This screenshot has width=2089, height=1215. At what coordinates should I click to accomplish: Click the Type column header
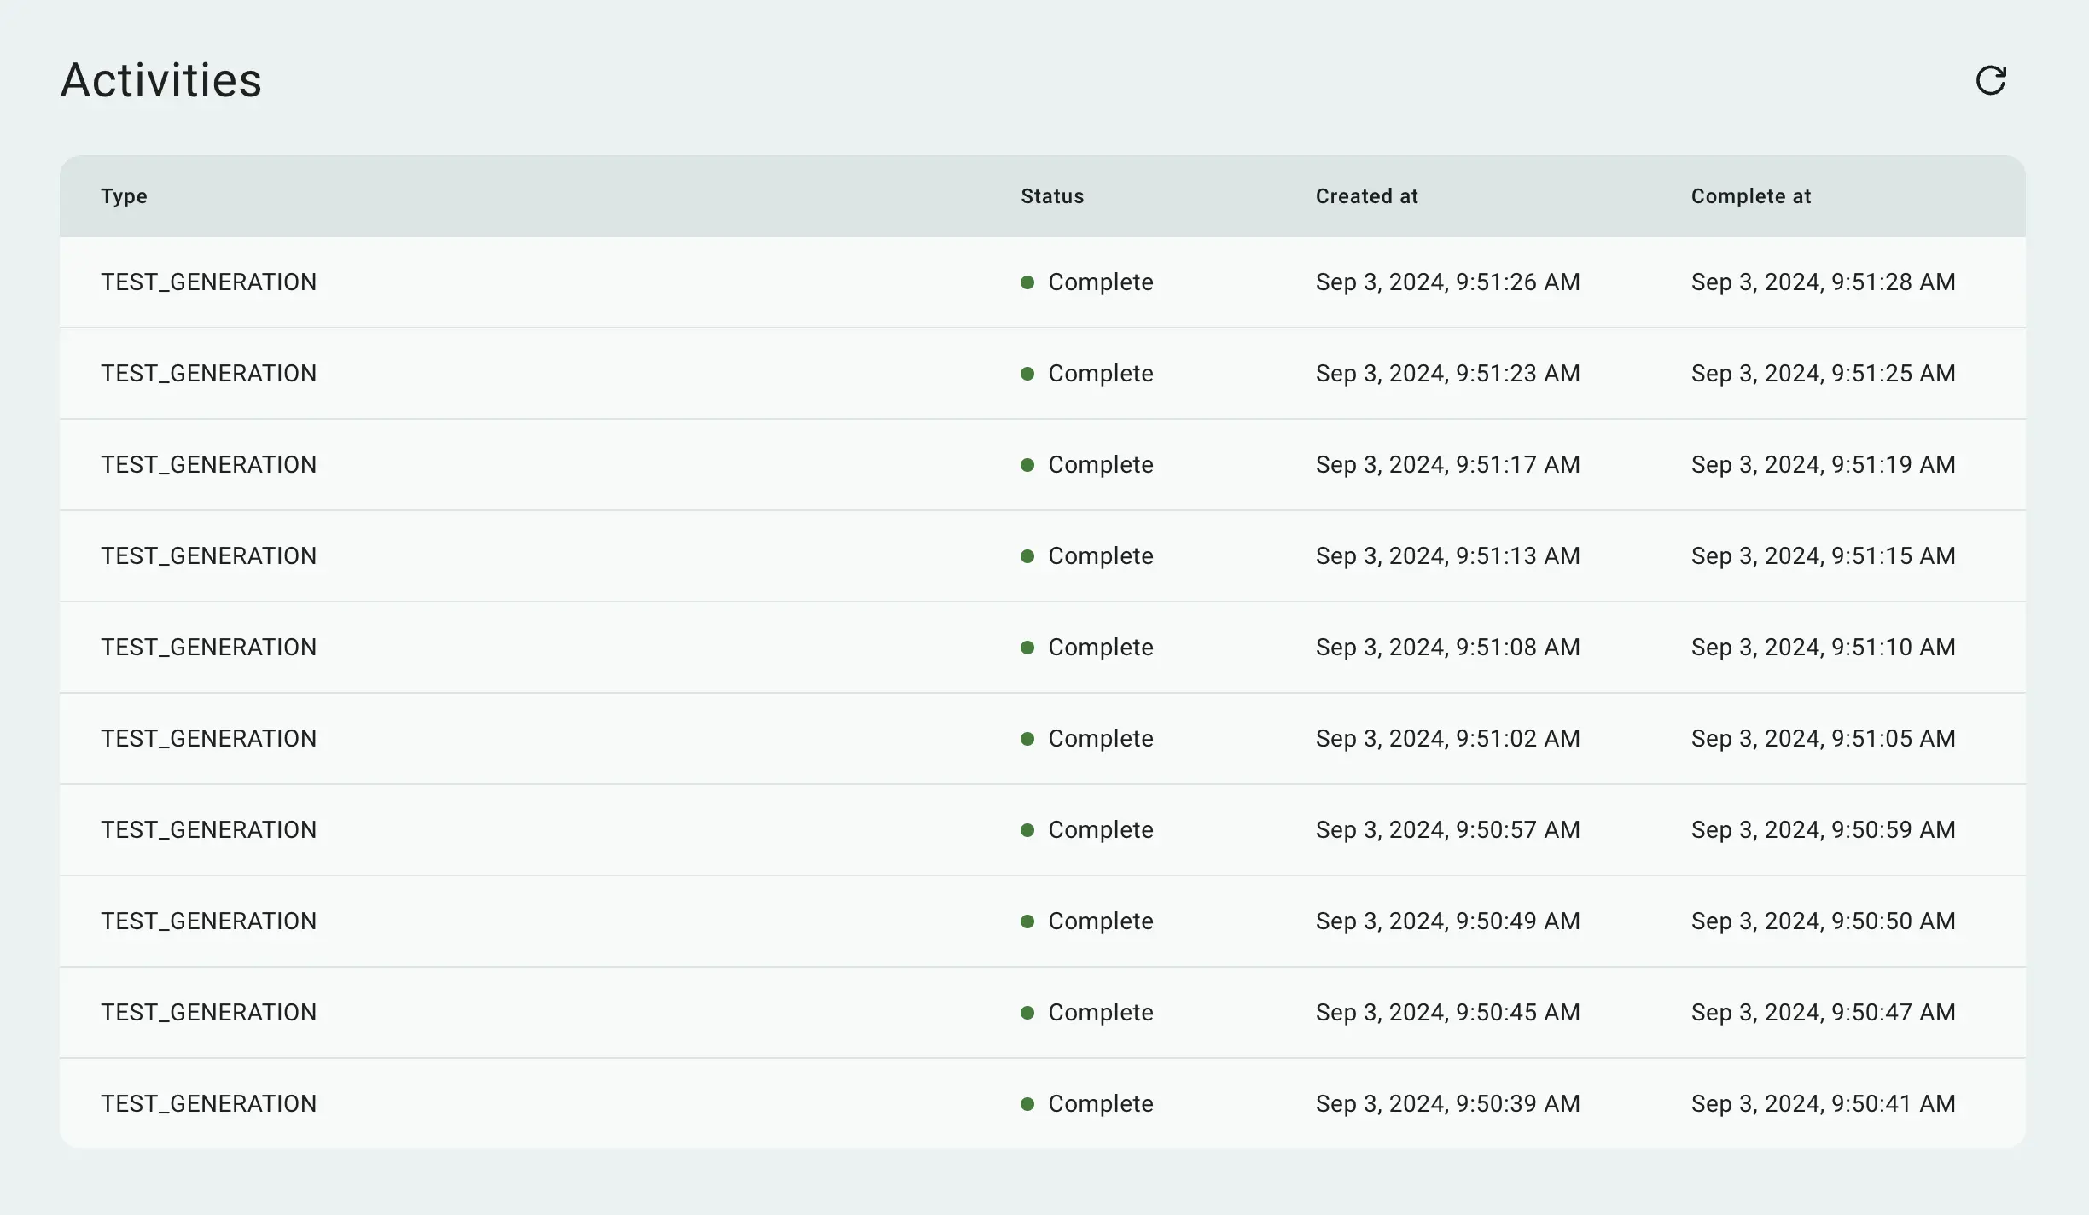coord(124,196)
